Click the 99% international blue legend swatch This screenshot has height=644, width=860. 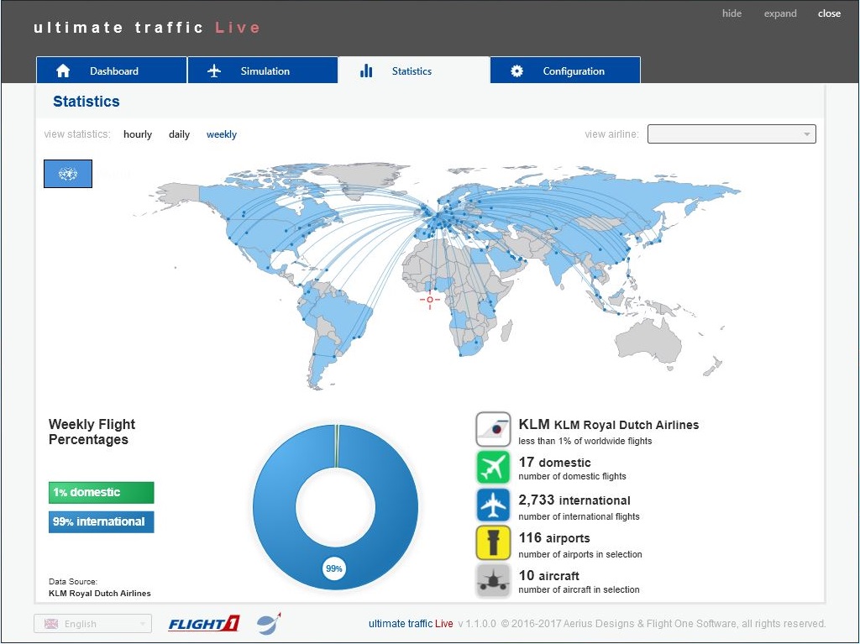coord(102,522)
